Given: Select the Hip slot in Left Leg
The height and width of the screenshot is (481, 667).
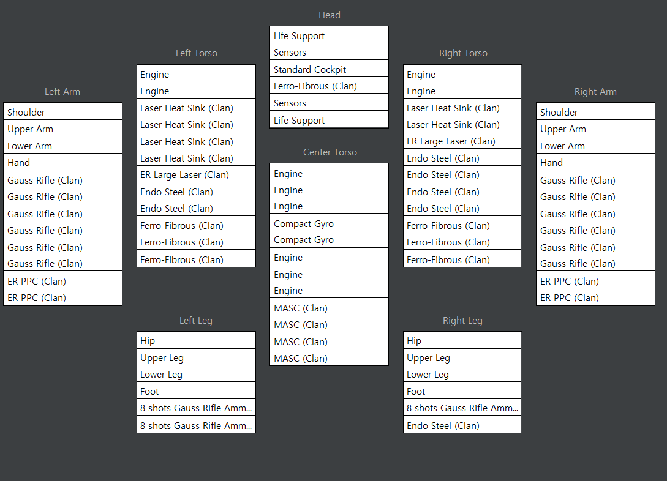Looking at the screenshot, I should coord(196,341).
